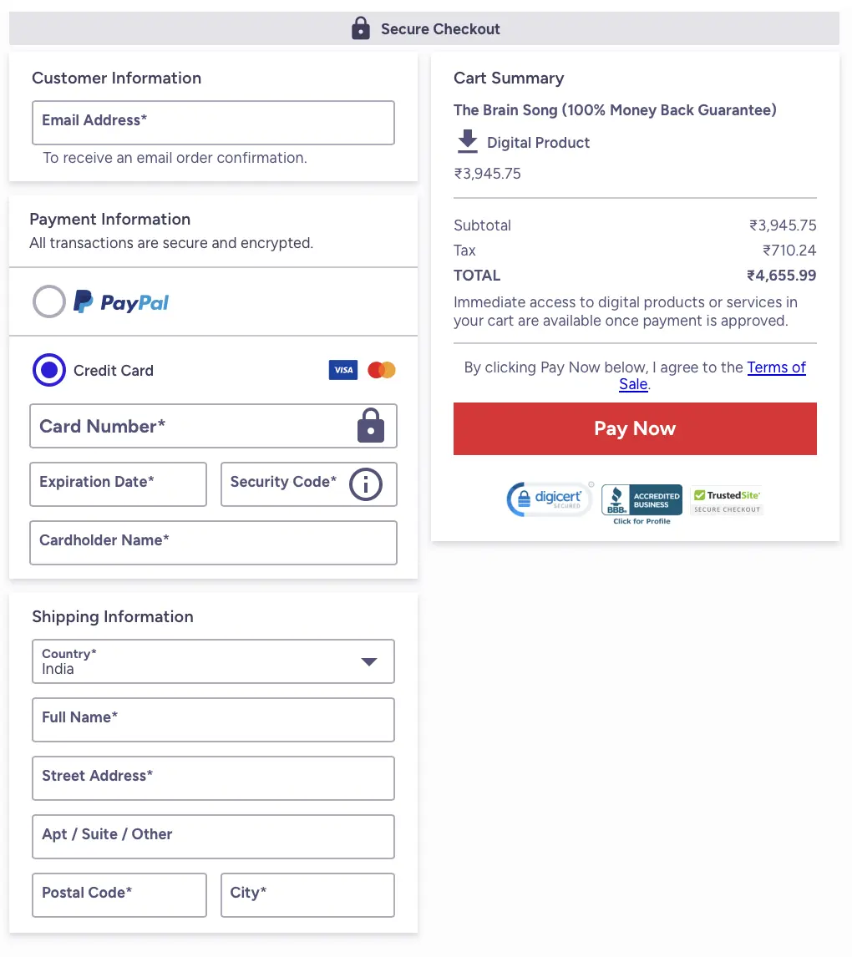852x957 pixels.
Task: Click the Card Number lock icon
Action: (x=371, y=426)
